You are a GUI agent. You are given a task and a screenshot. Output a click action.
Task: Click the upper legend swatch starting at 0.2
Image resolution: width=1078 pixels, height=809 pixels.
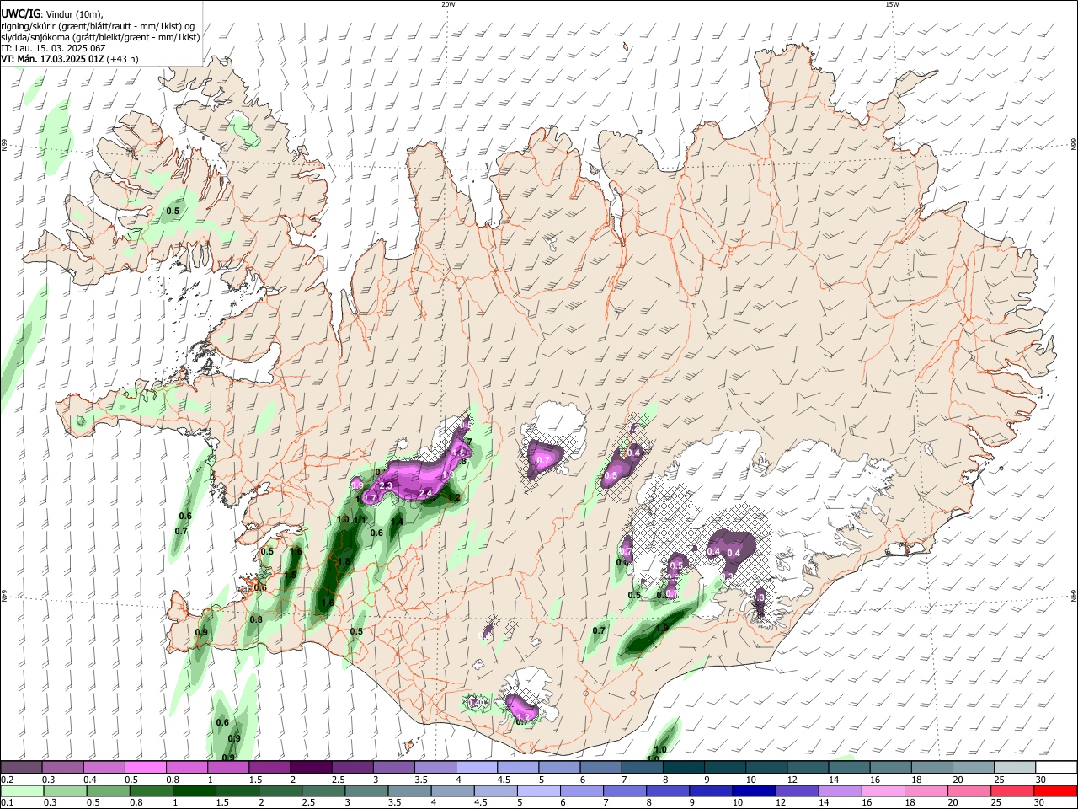pyautogui.click(x=21, y=767)
